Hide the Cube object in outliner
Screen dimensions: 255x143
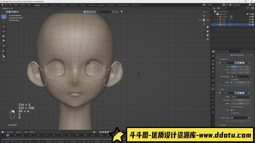click(250, 19)
